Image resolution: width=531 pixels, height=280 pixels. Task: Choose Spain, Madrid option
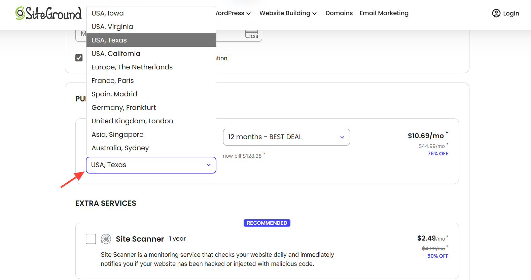151,94
